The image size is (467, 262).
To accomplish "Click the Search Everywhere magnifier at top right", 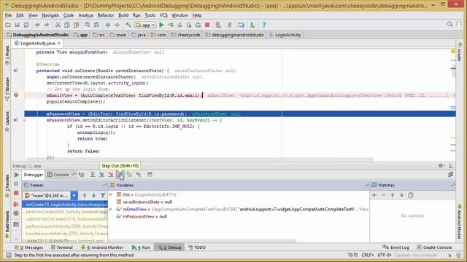I will 449,24.
